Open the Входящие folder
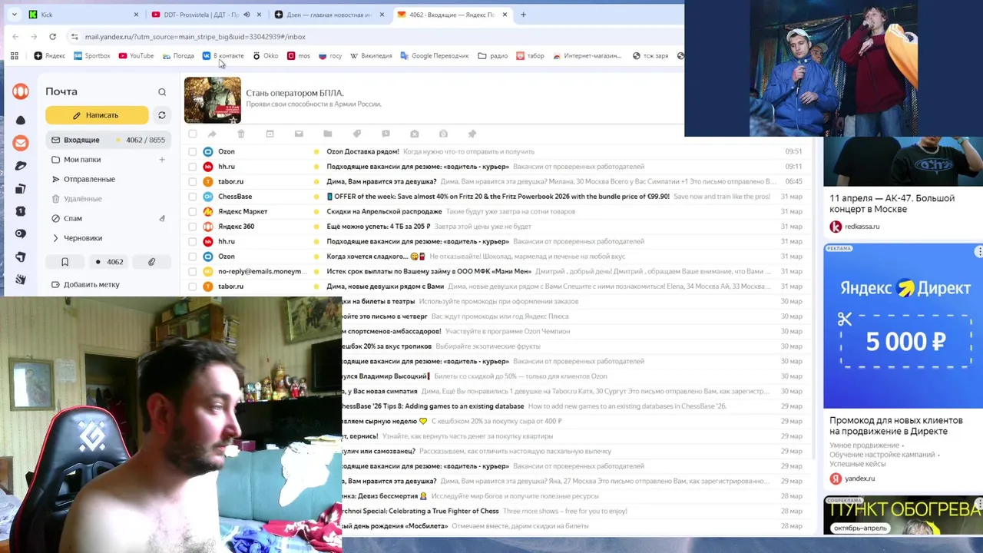Viewport: 983px width, 553px height. pyautogui.click(x=108, y=140)
